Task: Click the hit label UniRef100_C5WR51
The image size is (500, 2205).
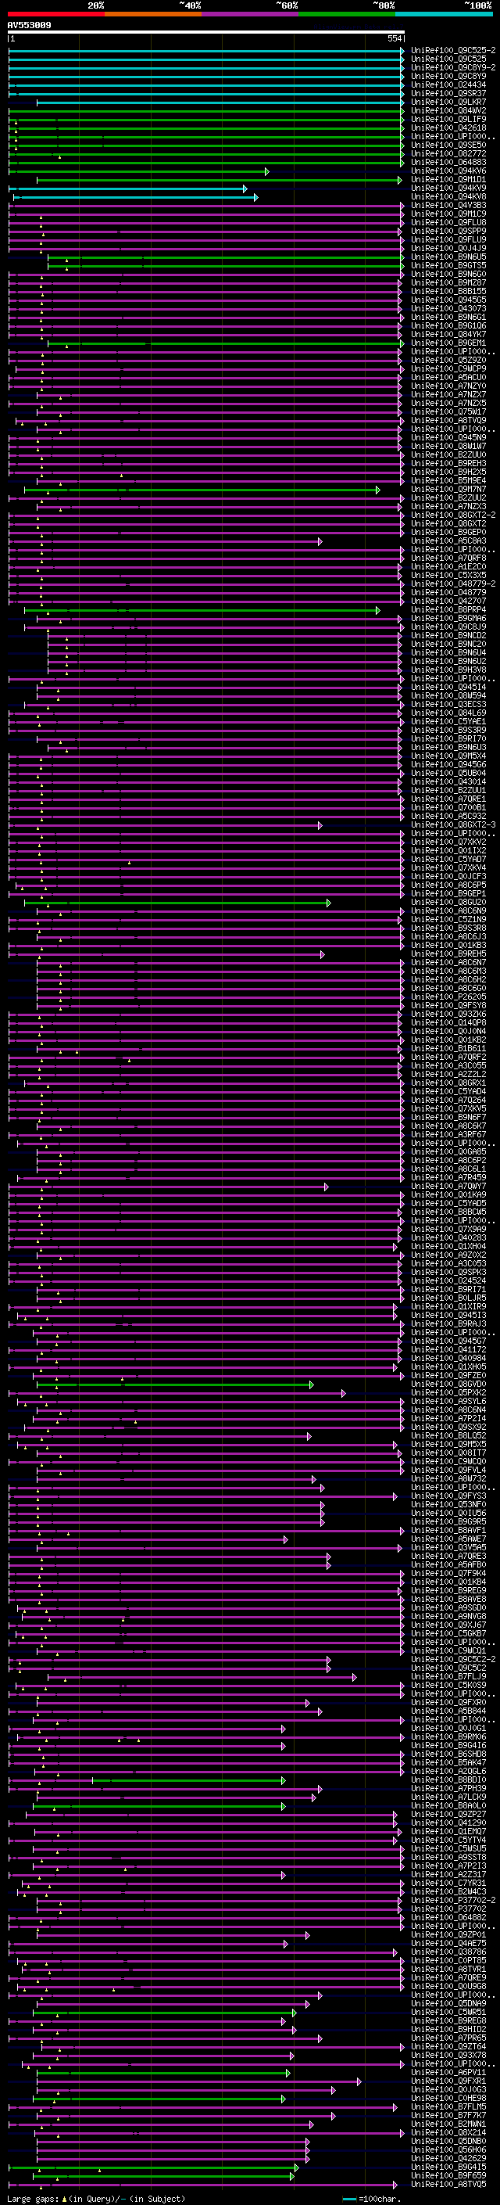Action: click(448, 2013)
